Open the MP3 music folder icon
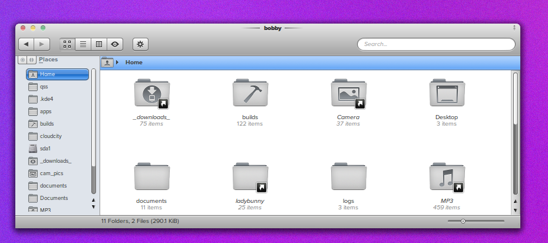 (447, 178)
